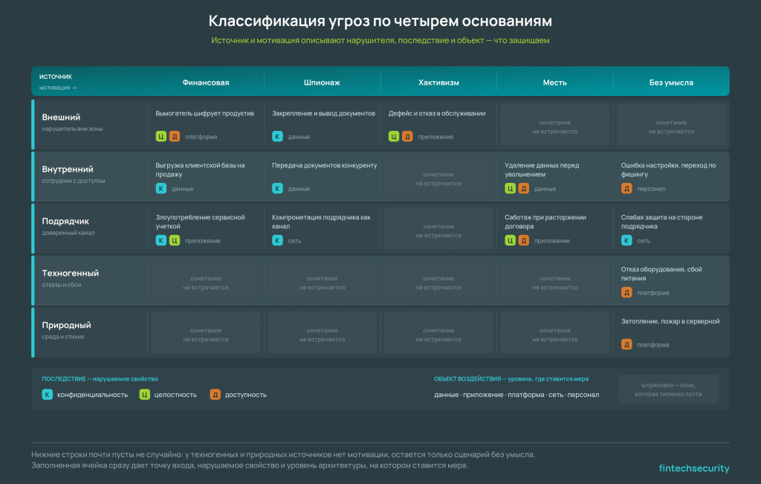The image size is (761, 484).
Task: Click the Ц badge under 'Саботаж при расторжении договора'
Action: 510,240
